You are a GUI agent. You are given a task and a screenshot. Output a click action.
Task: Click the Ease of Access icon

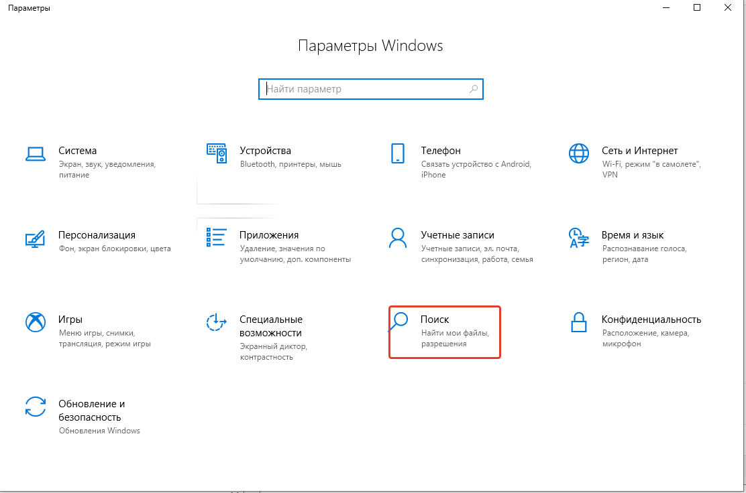217,322
